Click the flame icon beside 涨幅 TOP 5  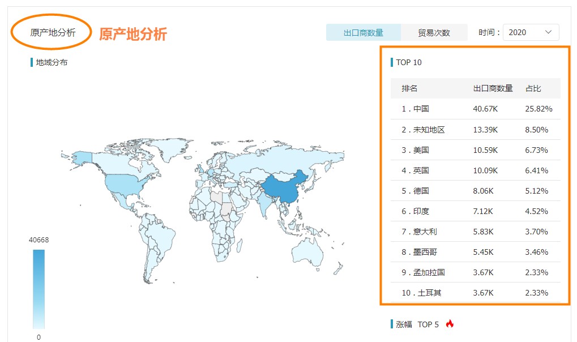coord(450,324)
